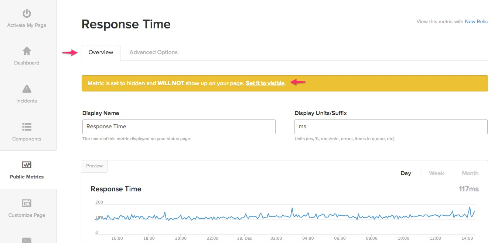Click the Display Name field label
The image size is (491, 243).
[x=100, y=113]
